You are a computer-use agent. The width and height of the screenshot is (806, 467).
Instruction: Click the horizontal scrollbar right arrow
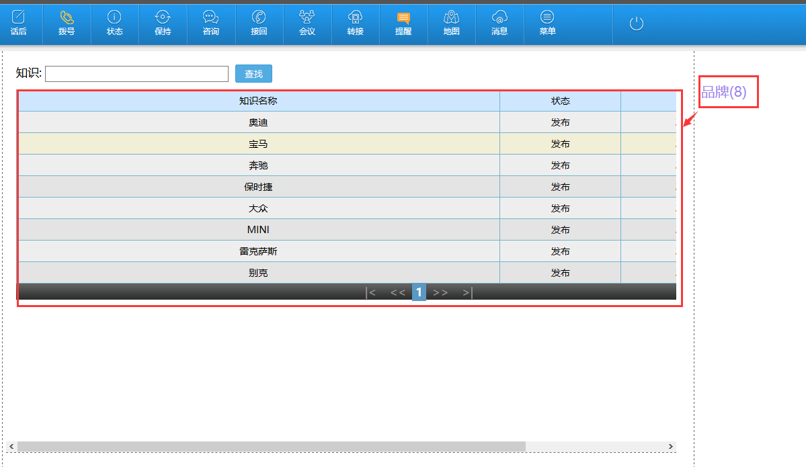coord(670,447)
